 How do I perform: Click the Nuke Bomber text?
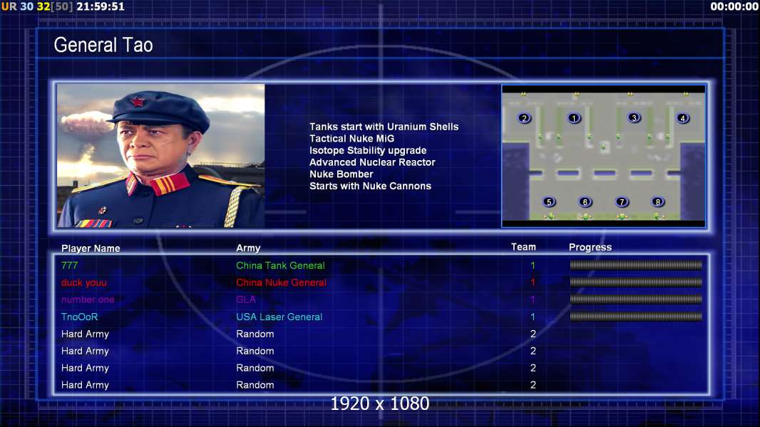pyautogui.click(x=342, y=174)
